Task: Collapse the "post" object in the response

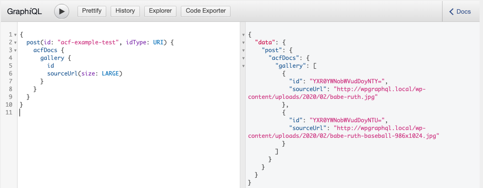Action: [x=244, y=50]
